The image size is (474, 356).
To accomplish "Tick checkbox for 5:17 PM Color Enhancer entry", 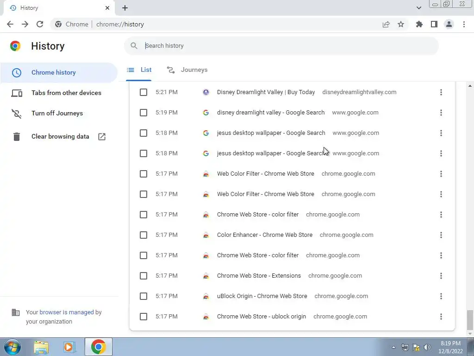I will [143, 235].
